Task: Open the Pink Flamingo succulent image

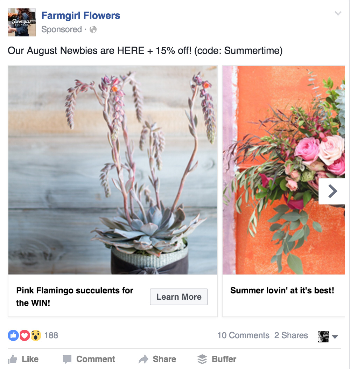Action: [x=113, y=170]
